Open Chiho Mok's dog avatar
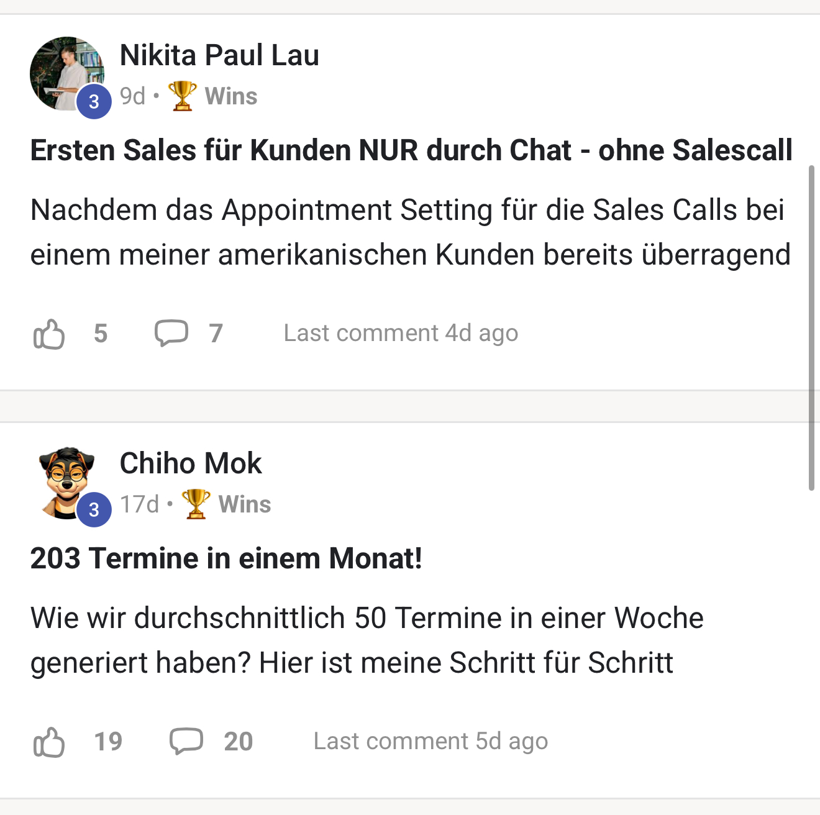Screen dimensions: 820x815 pyautogui.click(x=62, y=478)
